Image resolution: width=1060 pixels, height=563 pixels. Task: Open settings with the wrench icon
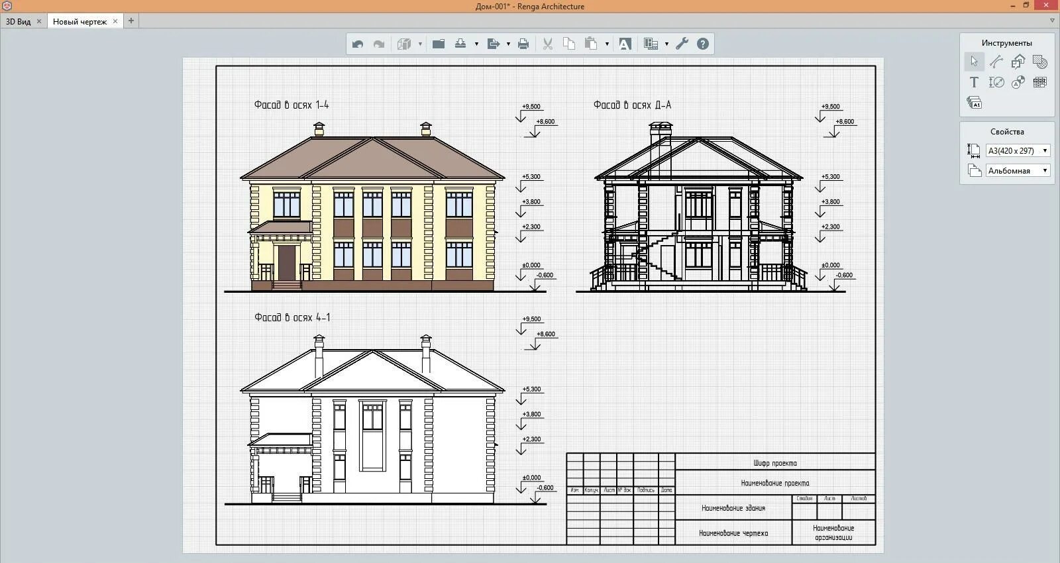(x=682, y=44)
